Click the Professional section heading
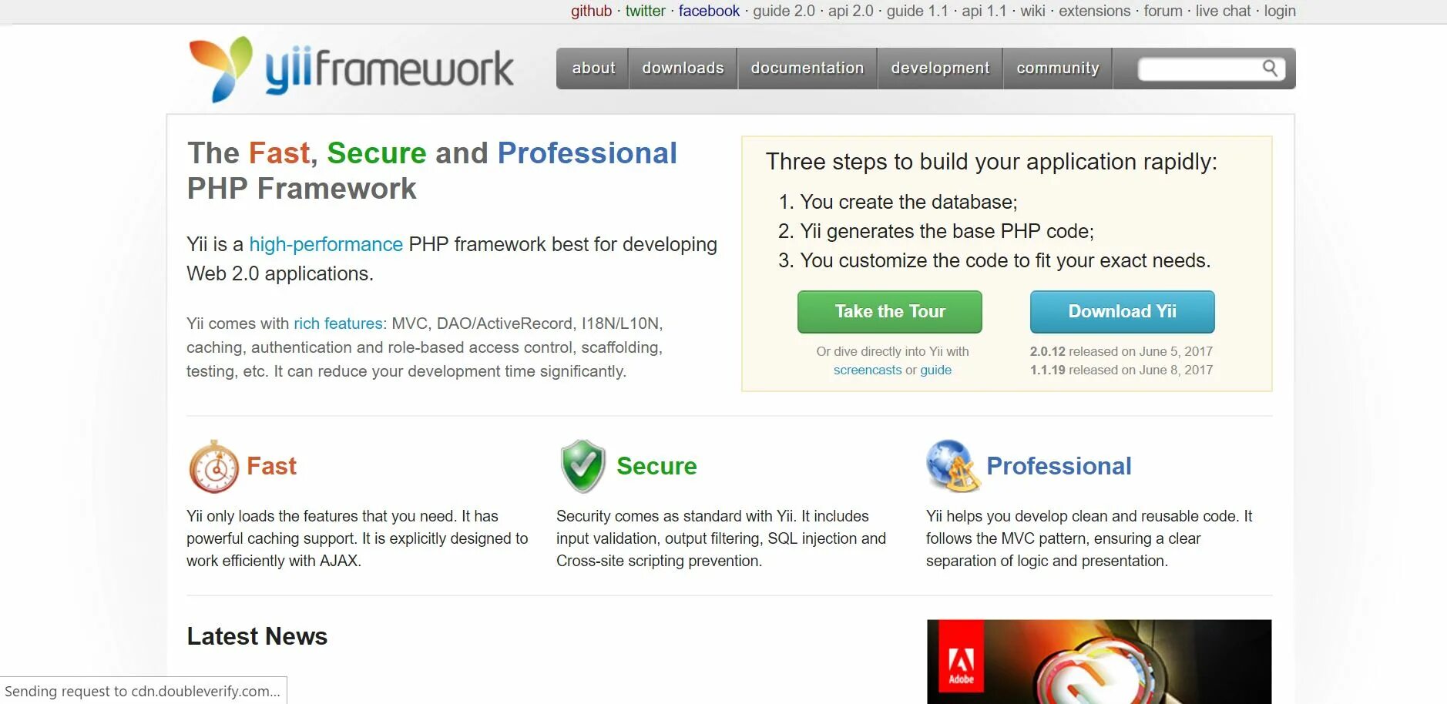Image resolution: width=1447 pixels, height=704 pixels. [1059, 466]
